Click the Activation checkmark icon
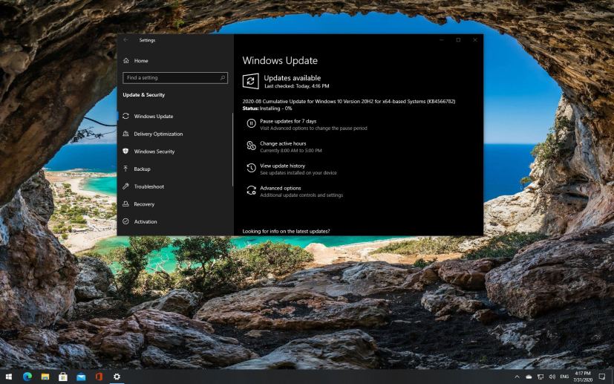 [125, 221]
